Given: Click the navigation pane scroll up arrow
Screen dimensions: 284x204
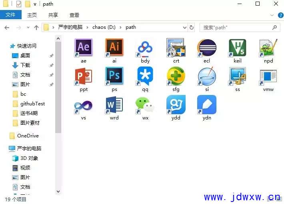Looking at the screenshot, I should point(58,38).
